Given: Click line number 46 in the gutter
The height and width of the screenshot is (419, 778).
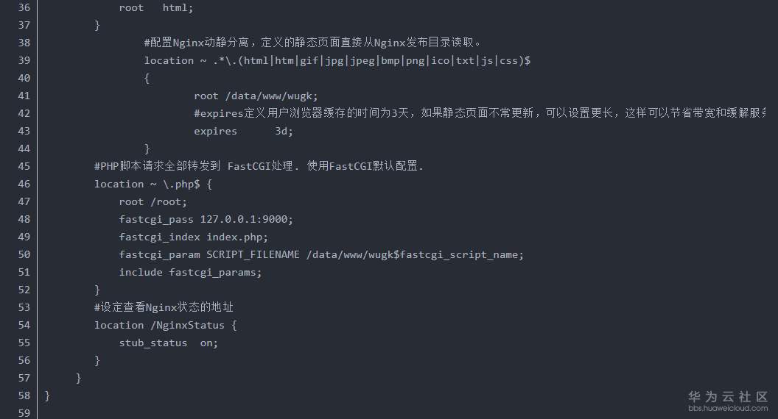Looking at the screenshot, I should click(x=24, y=184).
